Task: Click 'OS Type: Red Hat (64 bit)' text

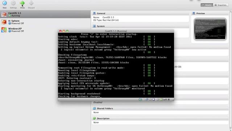Action: 106,20
